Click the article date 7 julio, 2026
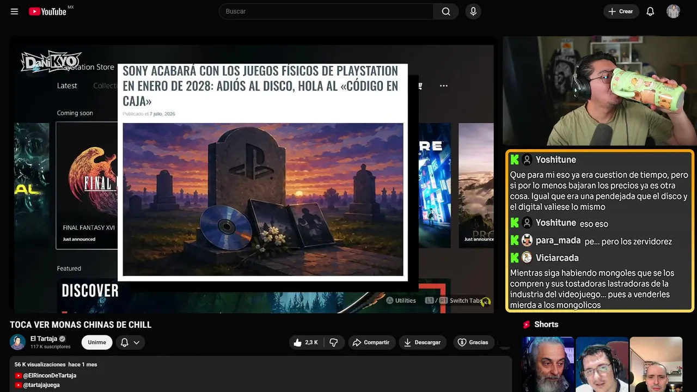The height and width of the screenshot is (392, 697). pyautogui.click(x=162, y=114)
